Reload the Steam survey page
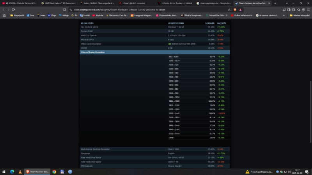The image size is (312, 175). (13, 10)
